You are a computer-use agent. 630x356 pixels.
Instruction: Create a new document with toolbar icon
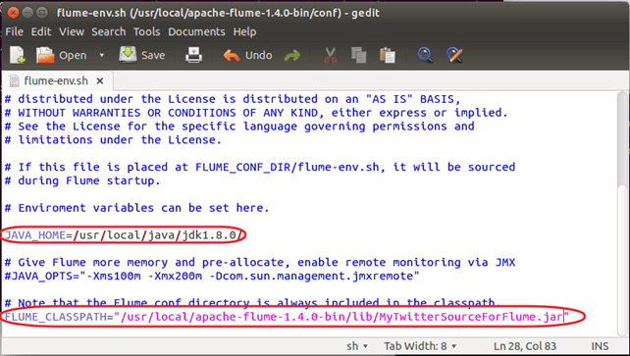pyautogui.click(x=18, y=55)
